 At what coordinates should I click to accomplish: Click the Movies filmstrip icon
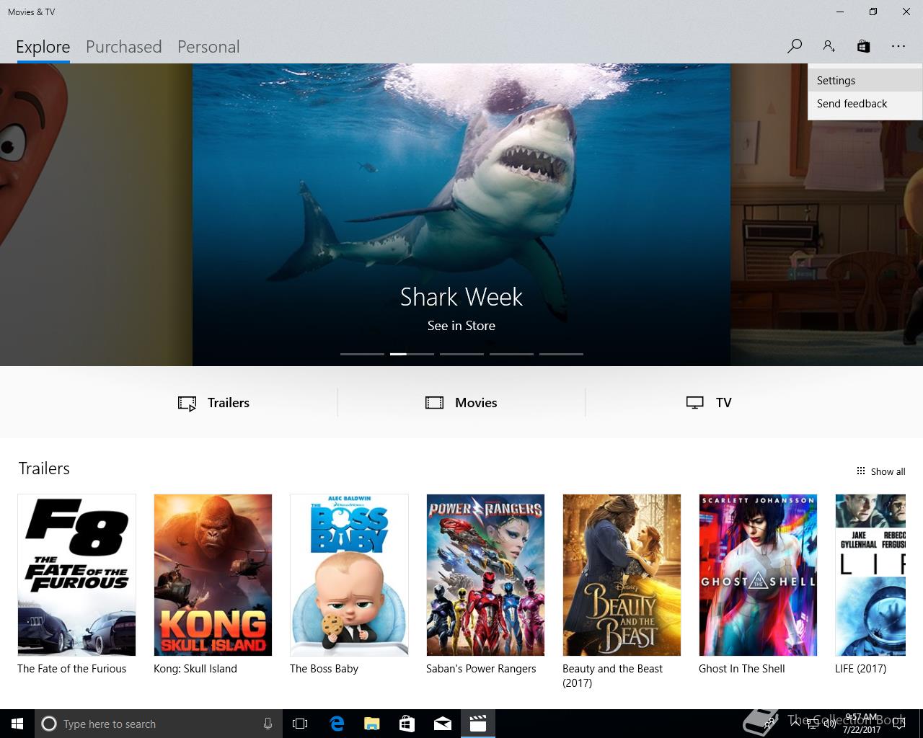coord(434,403)
